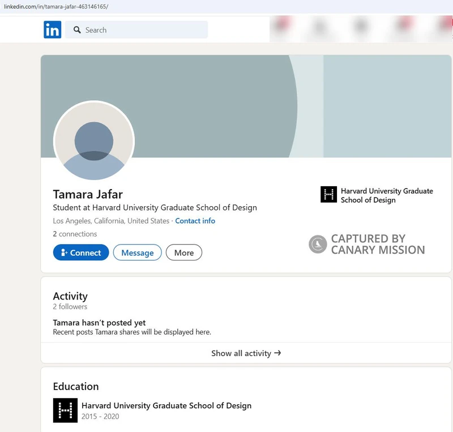Open Contact info
Image resolution: width=453 pixels, height=432 pixels.
pos(195,221)
